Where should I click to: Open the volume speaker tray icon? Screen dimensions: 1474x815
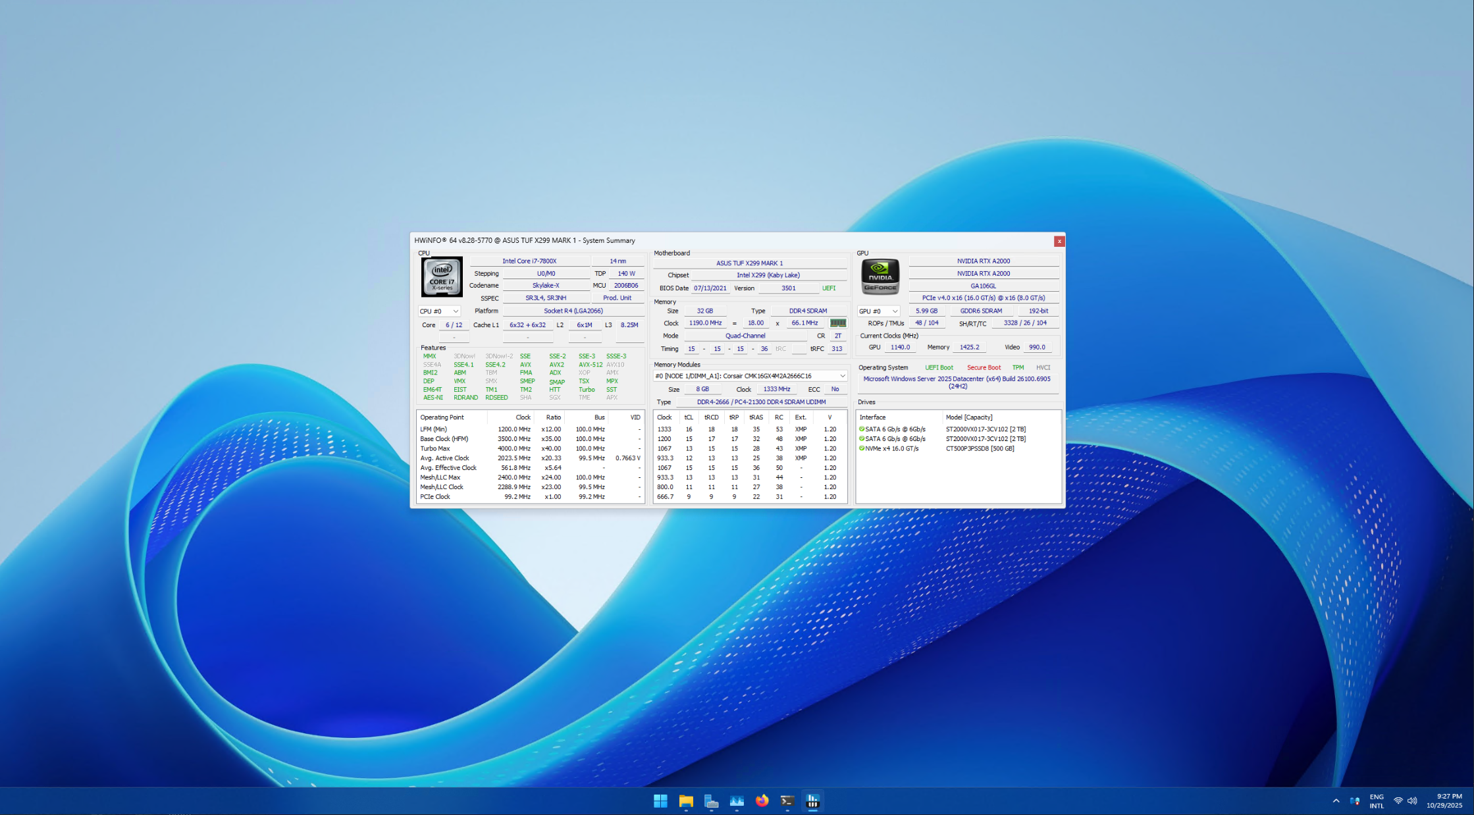point(1411,801)
